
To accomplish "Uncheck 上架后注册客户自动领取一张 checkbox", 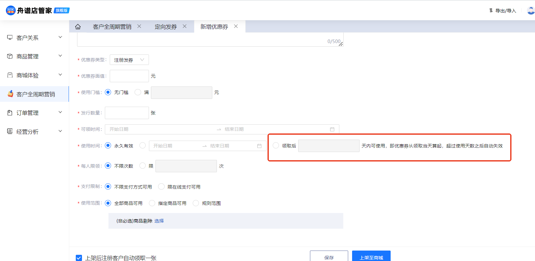I will point(79,258).
